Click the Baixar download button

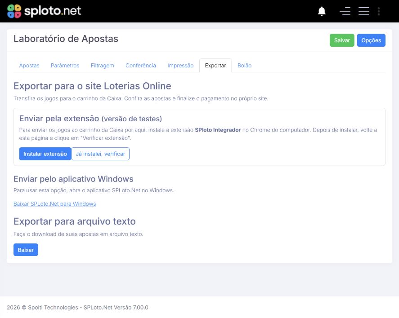pos(26,250)
